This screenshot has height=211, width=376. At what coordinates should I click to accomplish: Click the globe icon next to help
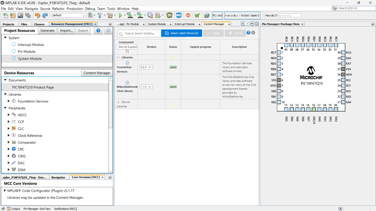[x=109, y=31]
